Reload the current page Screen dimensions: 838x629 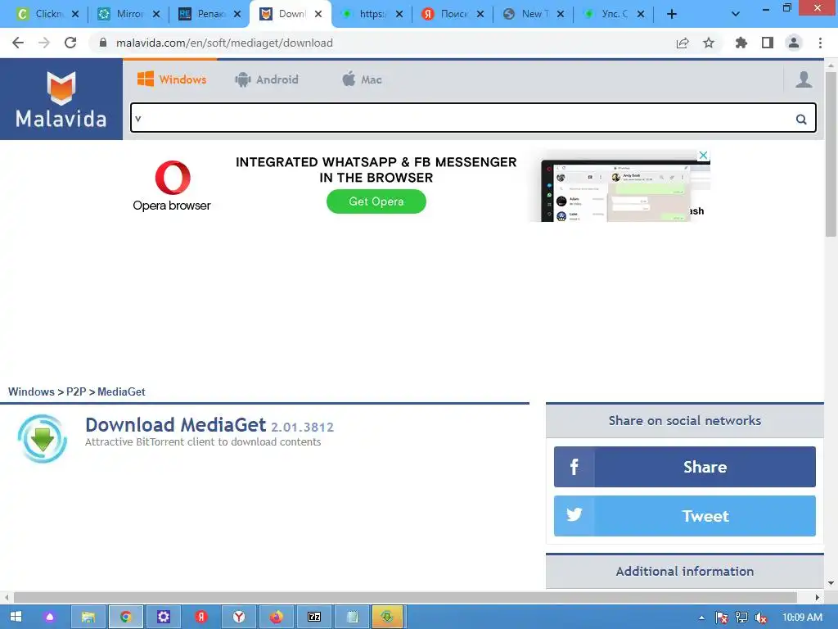70,43
